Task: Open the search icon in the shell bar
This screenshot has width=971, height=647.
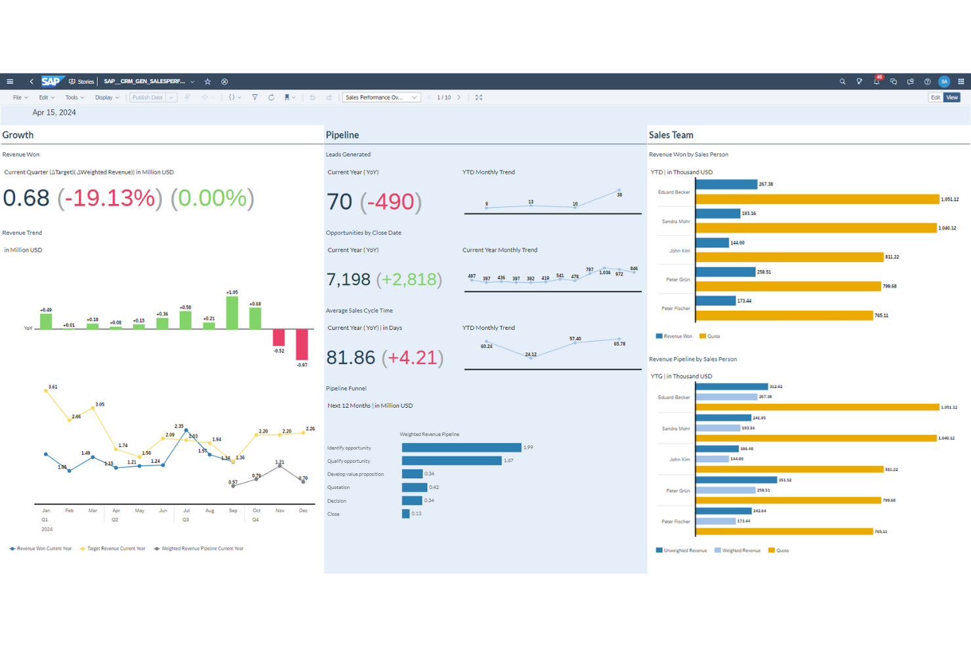Action: coord(842,81)
